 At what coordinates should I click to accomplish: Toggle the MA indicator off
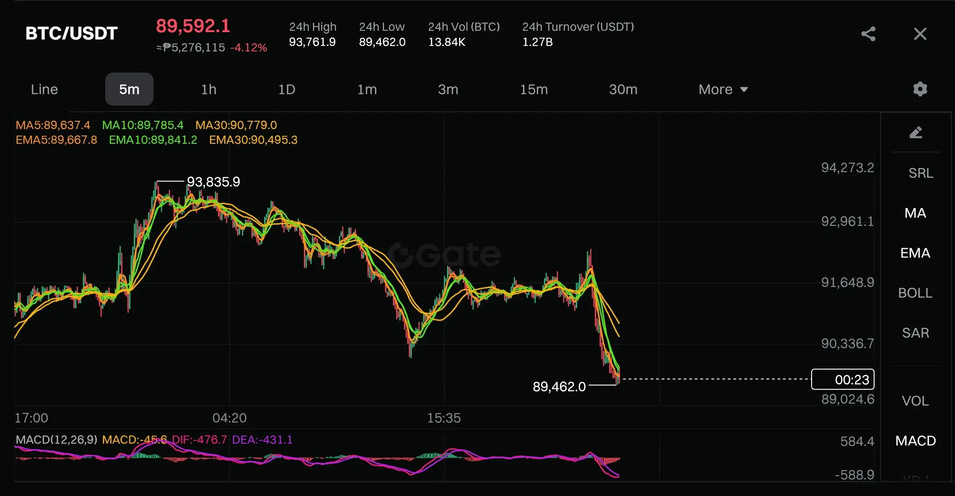(915, 213)
